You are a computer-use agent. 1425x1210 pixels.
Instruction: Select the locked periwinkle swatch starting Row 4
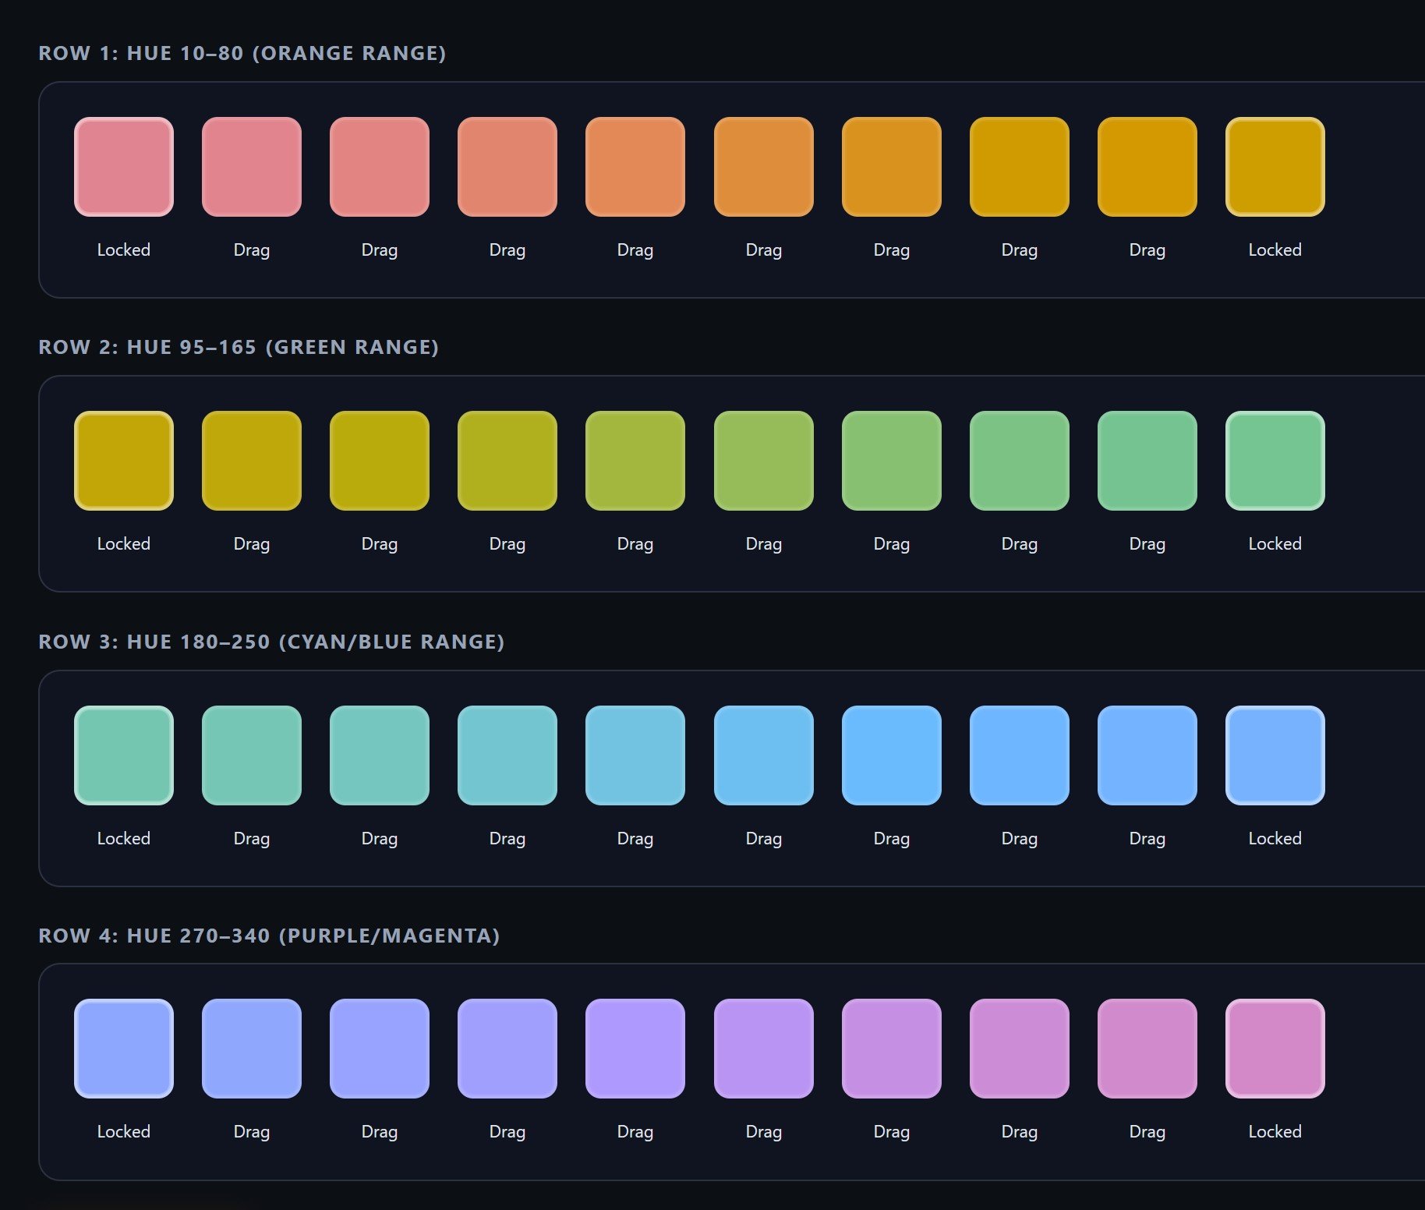(x=123, y=1049)
